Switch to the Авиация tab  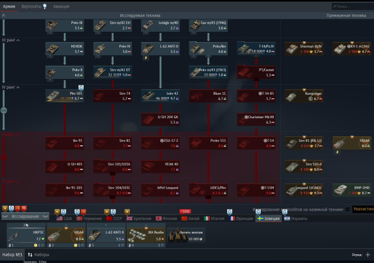pos(61,6)
